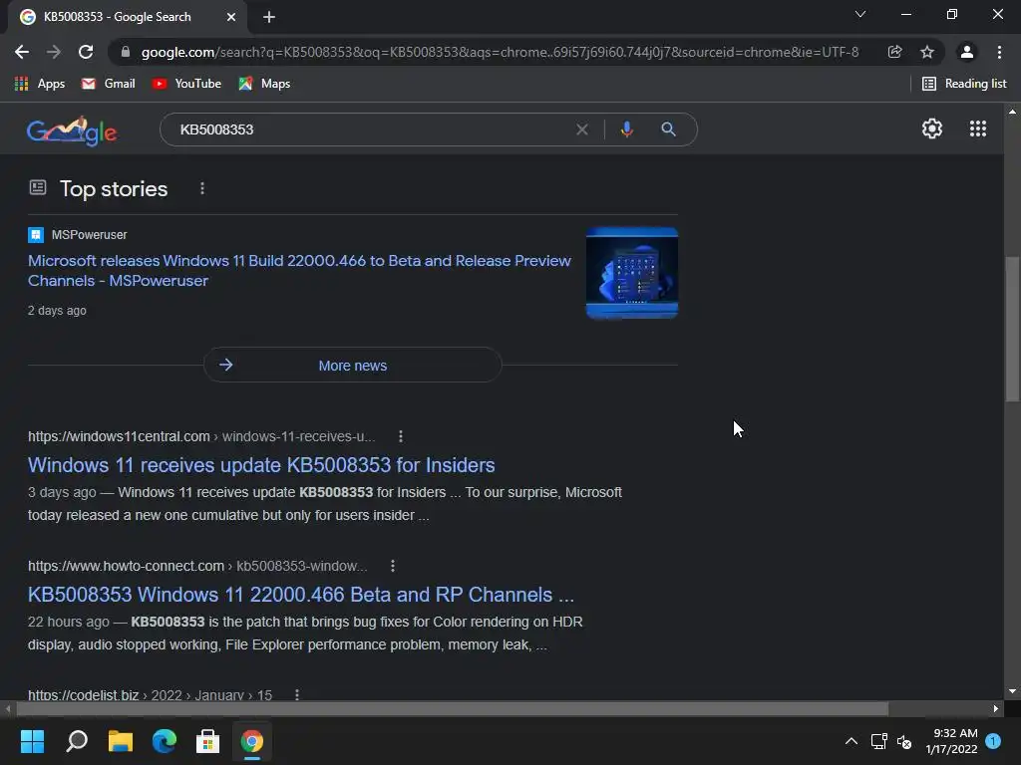Click the address bar URL
This screenshot has height=765, width=1021.
[x=500, y=52]
